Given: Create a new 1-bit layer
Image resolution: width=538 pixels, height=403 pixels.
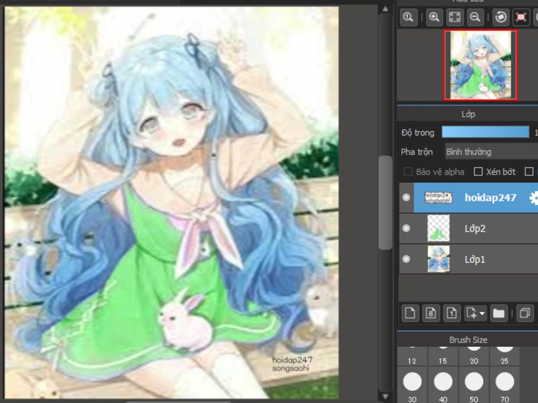Looking at the screenshot, I should pos(451,313).
